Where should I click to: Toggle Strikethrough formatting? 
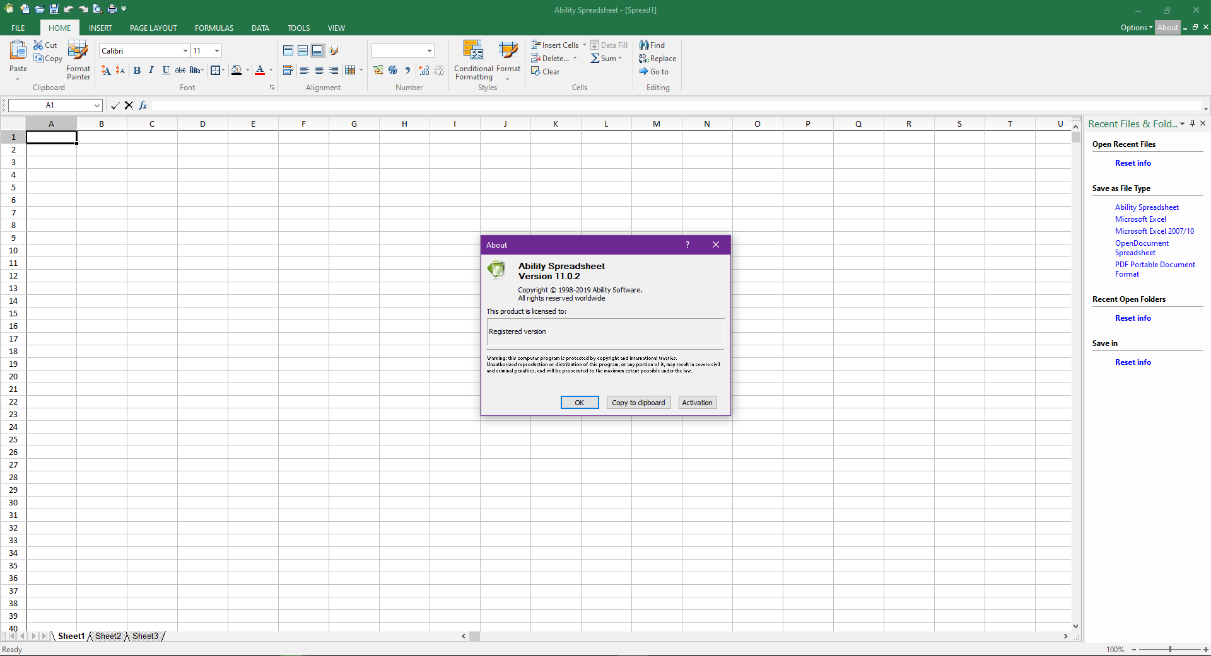click(180, 70)
